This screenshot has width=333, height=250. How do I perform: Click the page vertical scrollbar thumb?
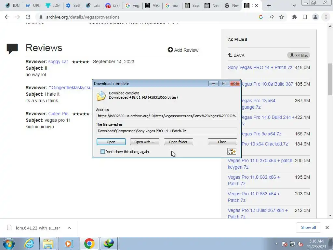(x=330, y=79)
